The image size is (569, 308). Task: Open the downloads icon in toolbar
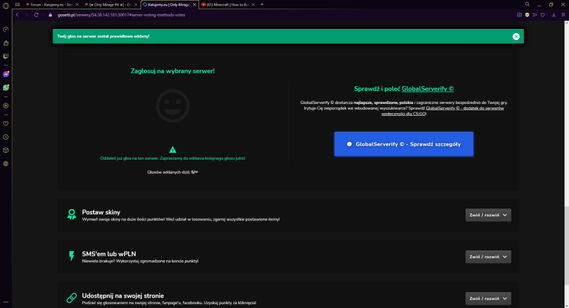pyautogui.click(x=554, y=15)
